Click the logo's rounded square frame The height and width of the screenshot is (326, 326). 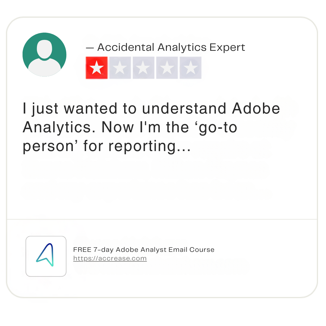tap(46, 256)
